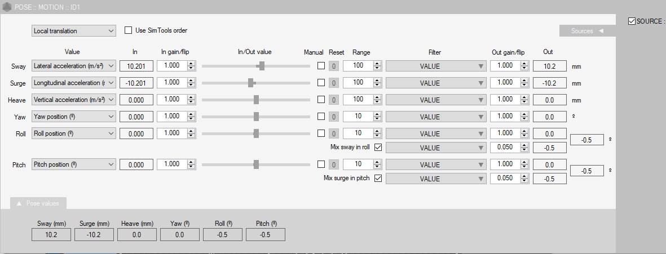Click the Heave In/Out value slider
The height and width of the screenshot is (254, 666).
point(256,100)
